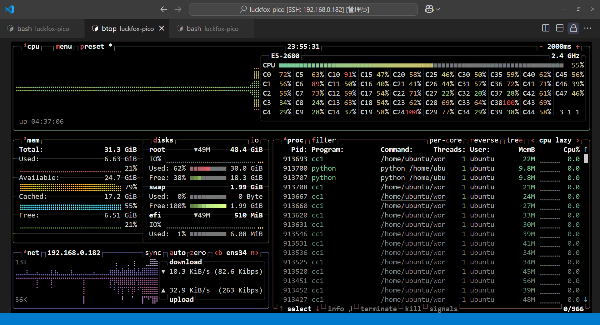Select process row 913451 cc1

431,281
